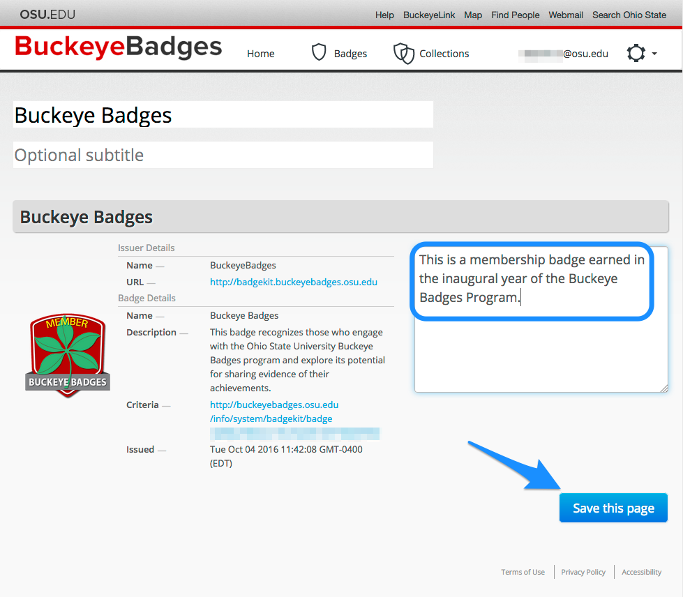The image size is (683, 597).
Task: Open Help in the top bar
Action: (x=384, y=15)
